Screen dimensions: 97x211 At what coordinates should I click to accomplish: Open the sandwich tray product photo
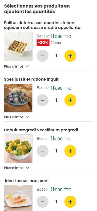pos(18,46)
